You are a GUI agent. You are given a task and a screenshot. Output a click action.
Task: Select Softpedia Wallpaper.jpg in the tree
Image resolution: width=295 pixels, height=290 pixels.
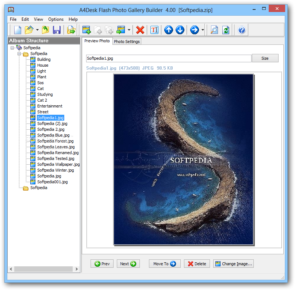[x=58, y=164]
